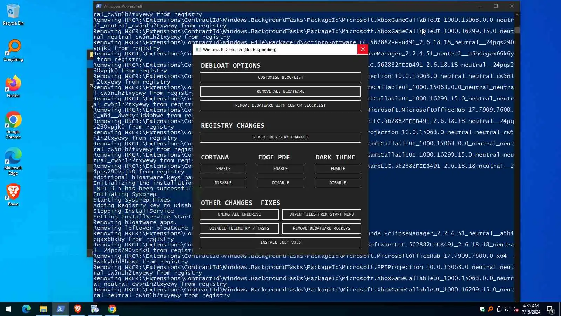561x316 pixels.
Task: Click Remove All Bloatware
Action: click(280, 91)
